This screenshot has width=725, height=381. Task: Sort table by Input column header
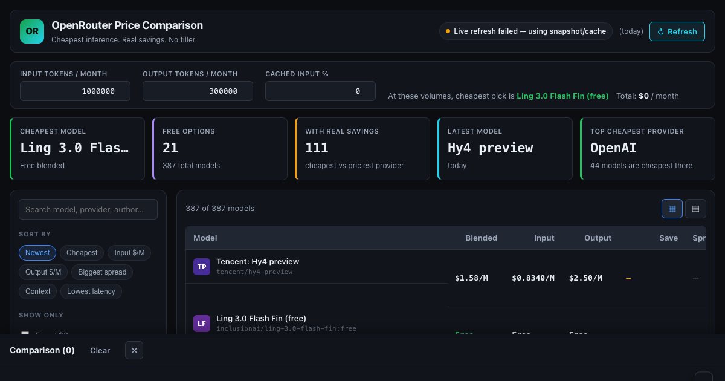[544, 238]
